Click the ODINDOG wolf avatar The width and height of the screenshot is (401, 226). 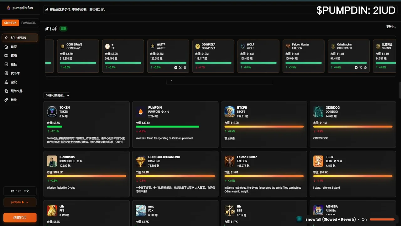point(318,112)
